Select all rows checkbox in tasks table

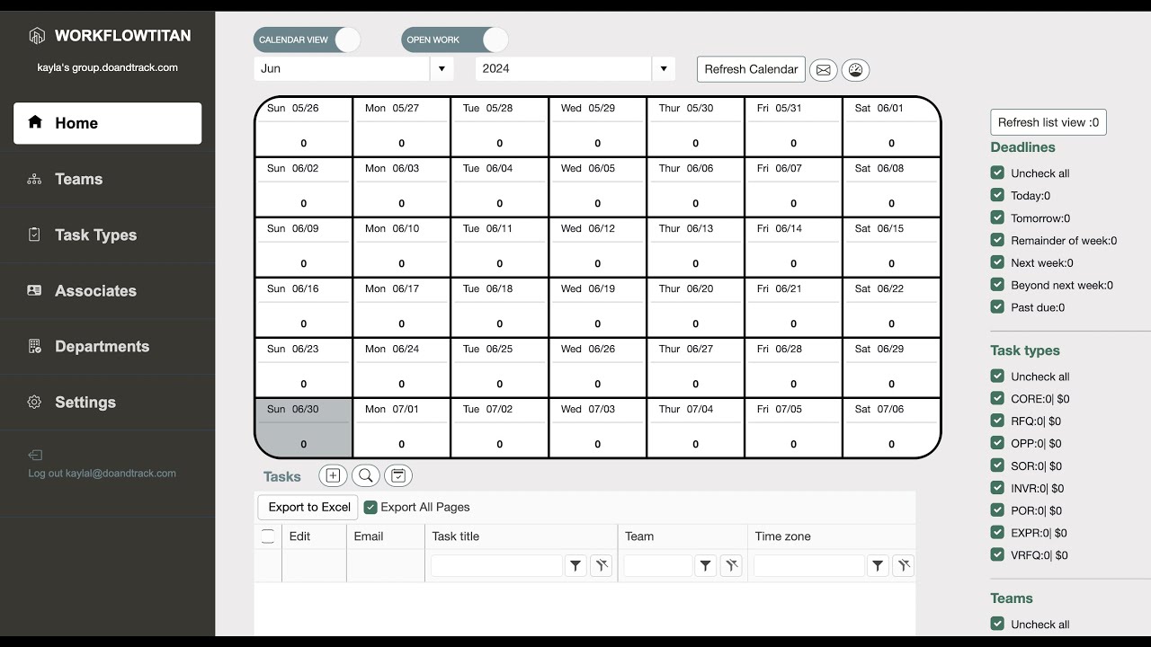[268, 536]
